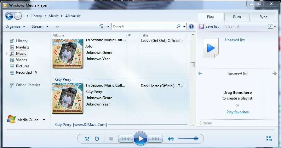Open view options dropdown arrow
This screenshot has height=148, width=281.
pos(108,26)
